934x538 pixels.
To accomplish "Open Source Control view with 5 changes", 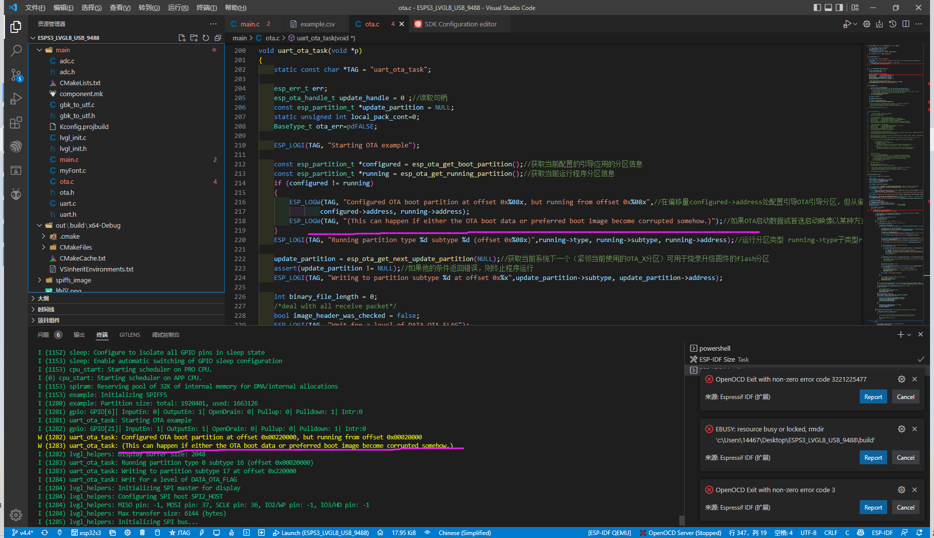I will tap(16, 75).
